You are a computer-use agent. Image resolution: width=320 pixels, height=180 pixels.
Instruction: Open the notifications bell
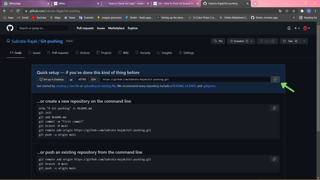pyautogui.click(x=289, y=28)
